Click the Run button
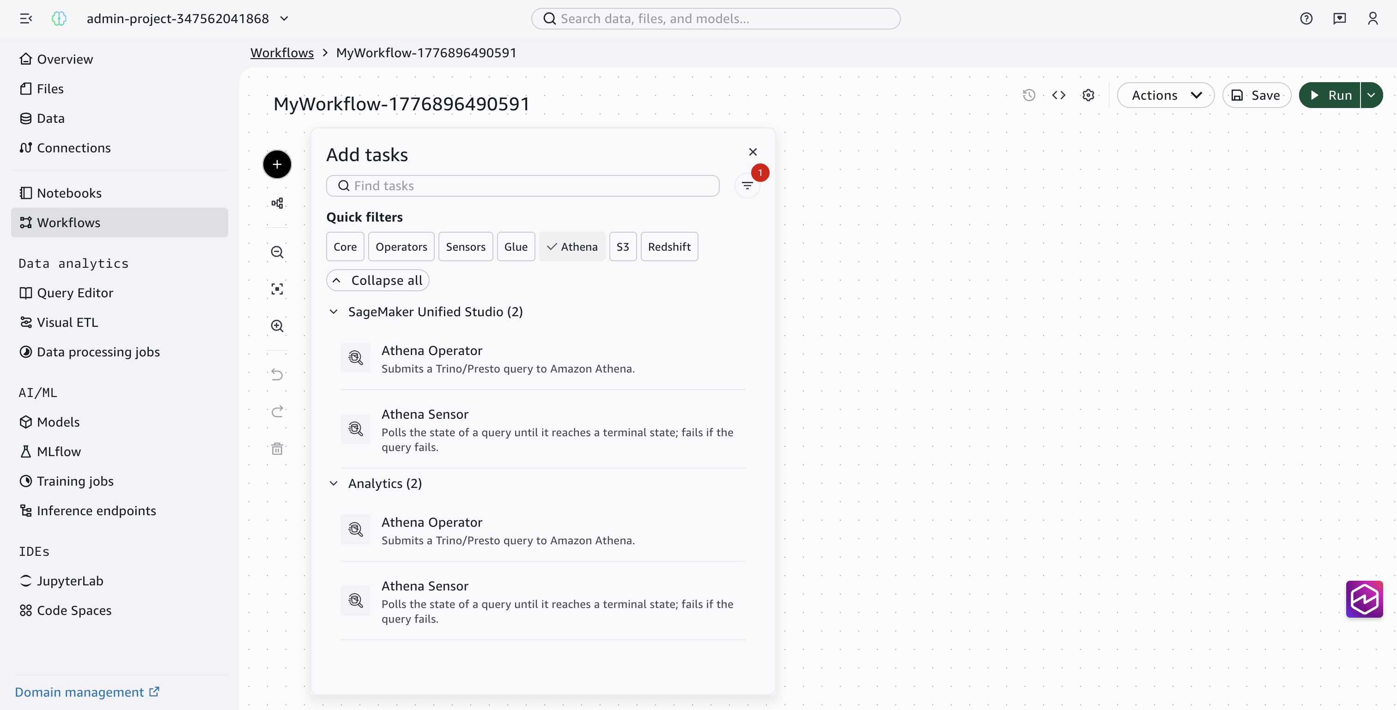 click(1330, 96)
